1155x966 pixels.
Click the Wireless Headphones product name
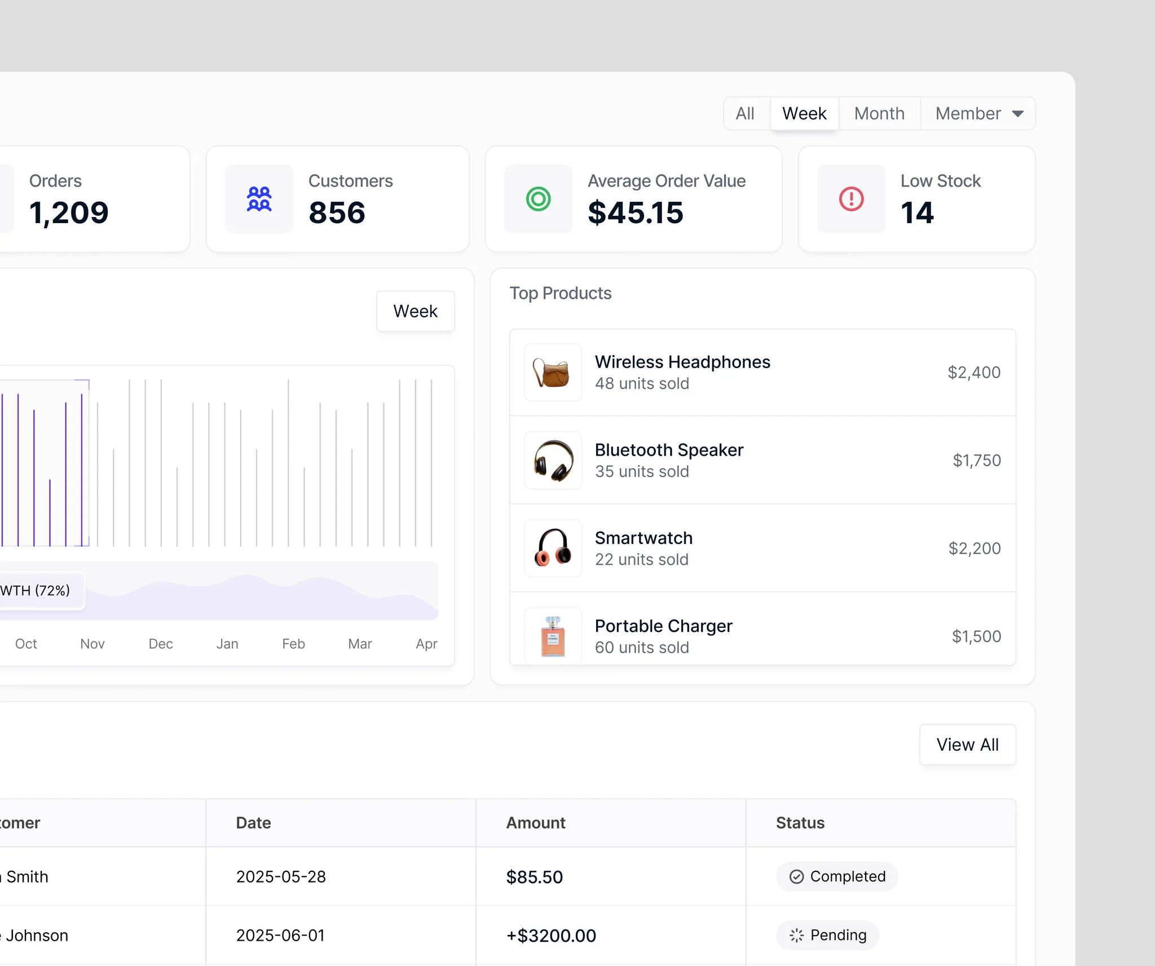682,362
